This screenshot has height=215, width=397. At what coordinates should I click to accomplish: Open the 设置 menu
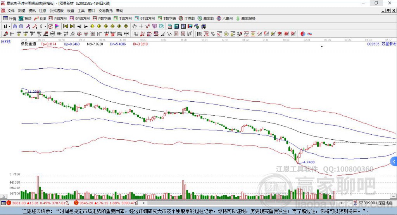click(71, 10)
